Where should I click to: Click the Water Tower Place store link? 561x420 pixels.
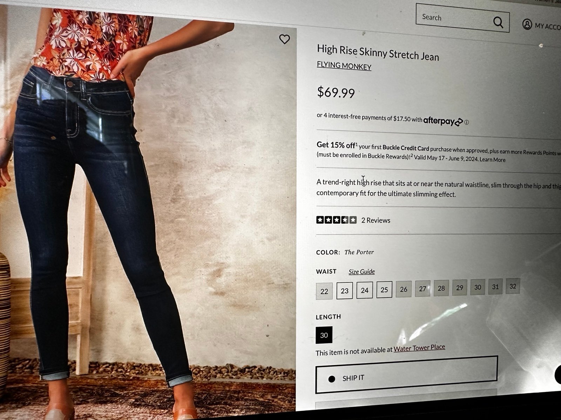[419, 348]
